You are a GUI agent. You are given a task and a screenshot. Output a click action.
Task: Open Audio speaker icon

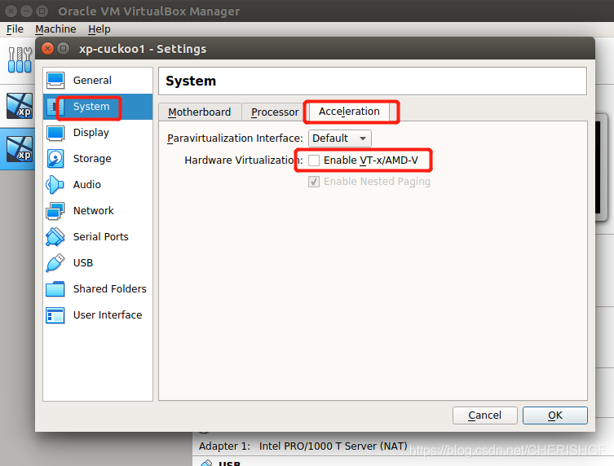(55, 185)
